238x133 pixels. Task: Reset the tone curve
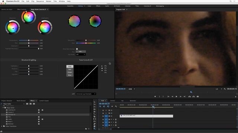tap(110, 64)
